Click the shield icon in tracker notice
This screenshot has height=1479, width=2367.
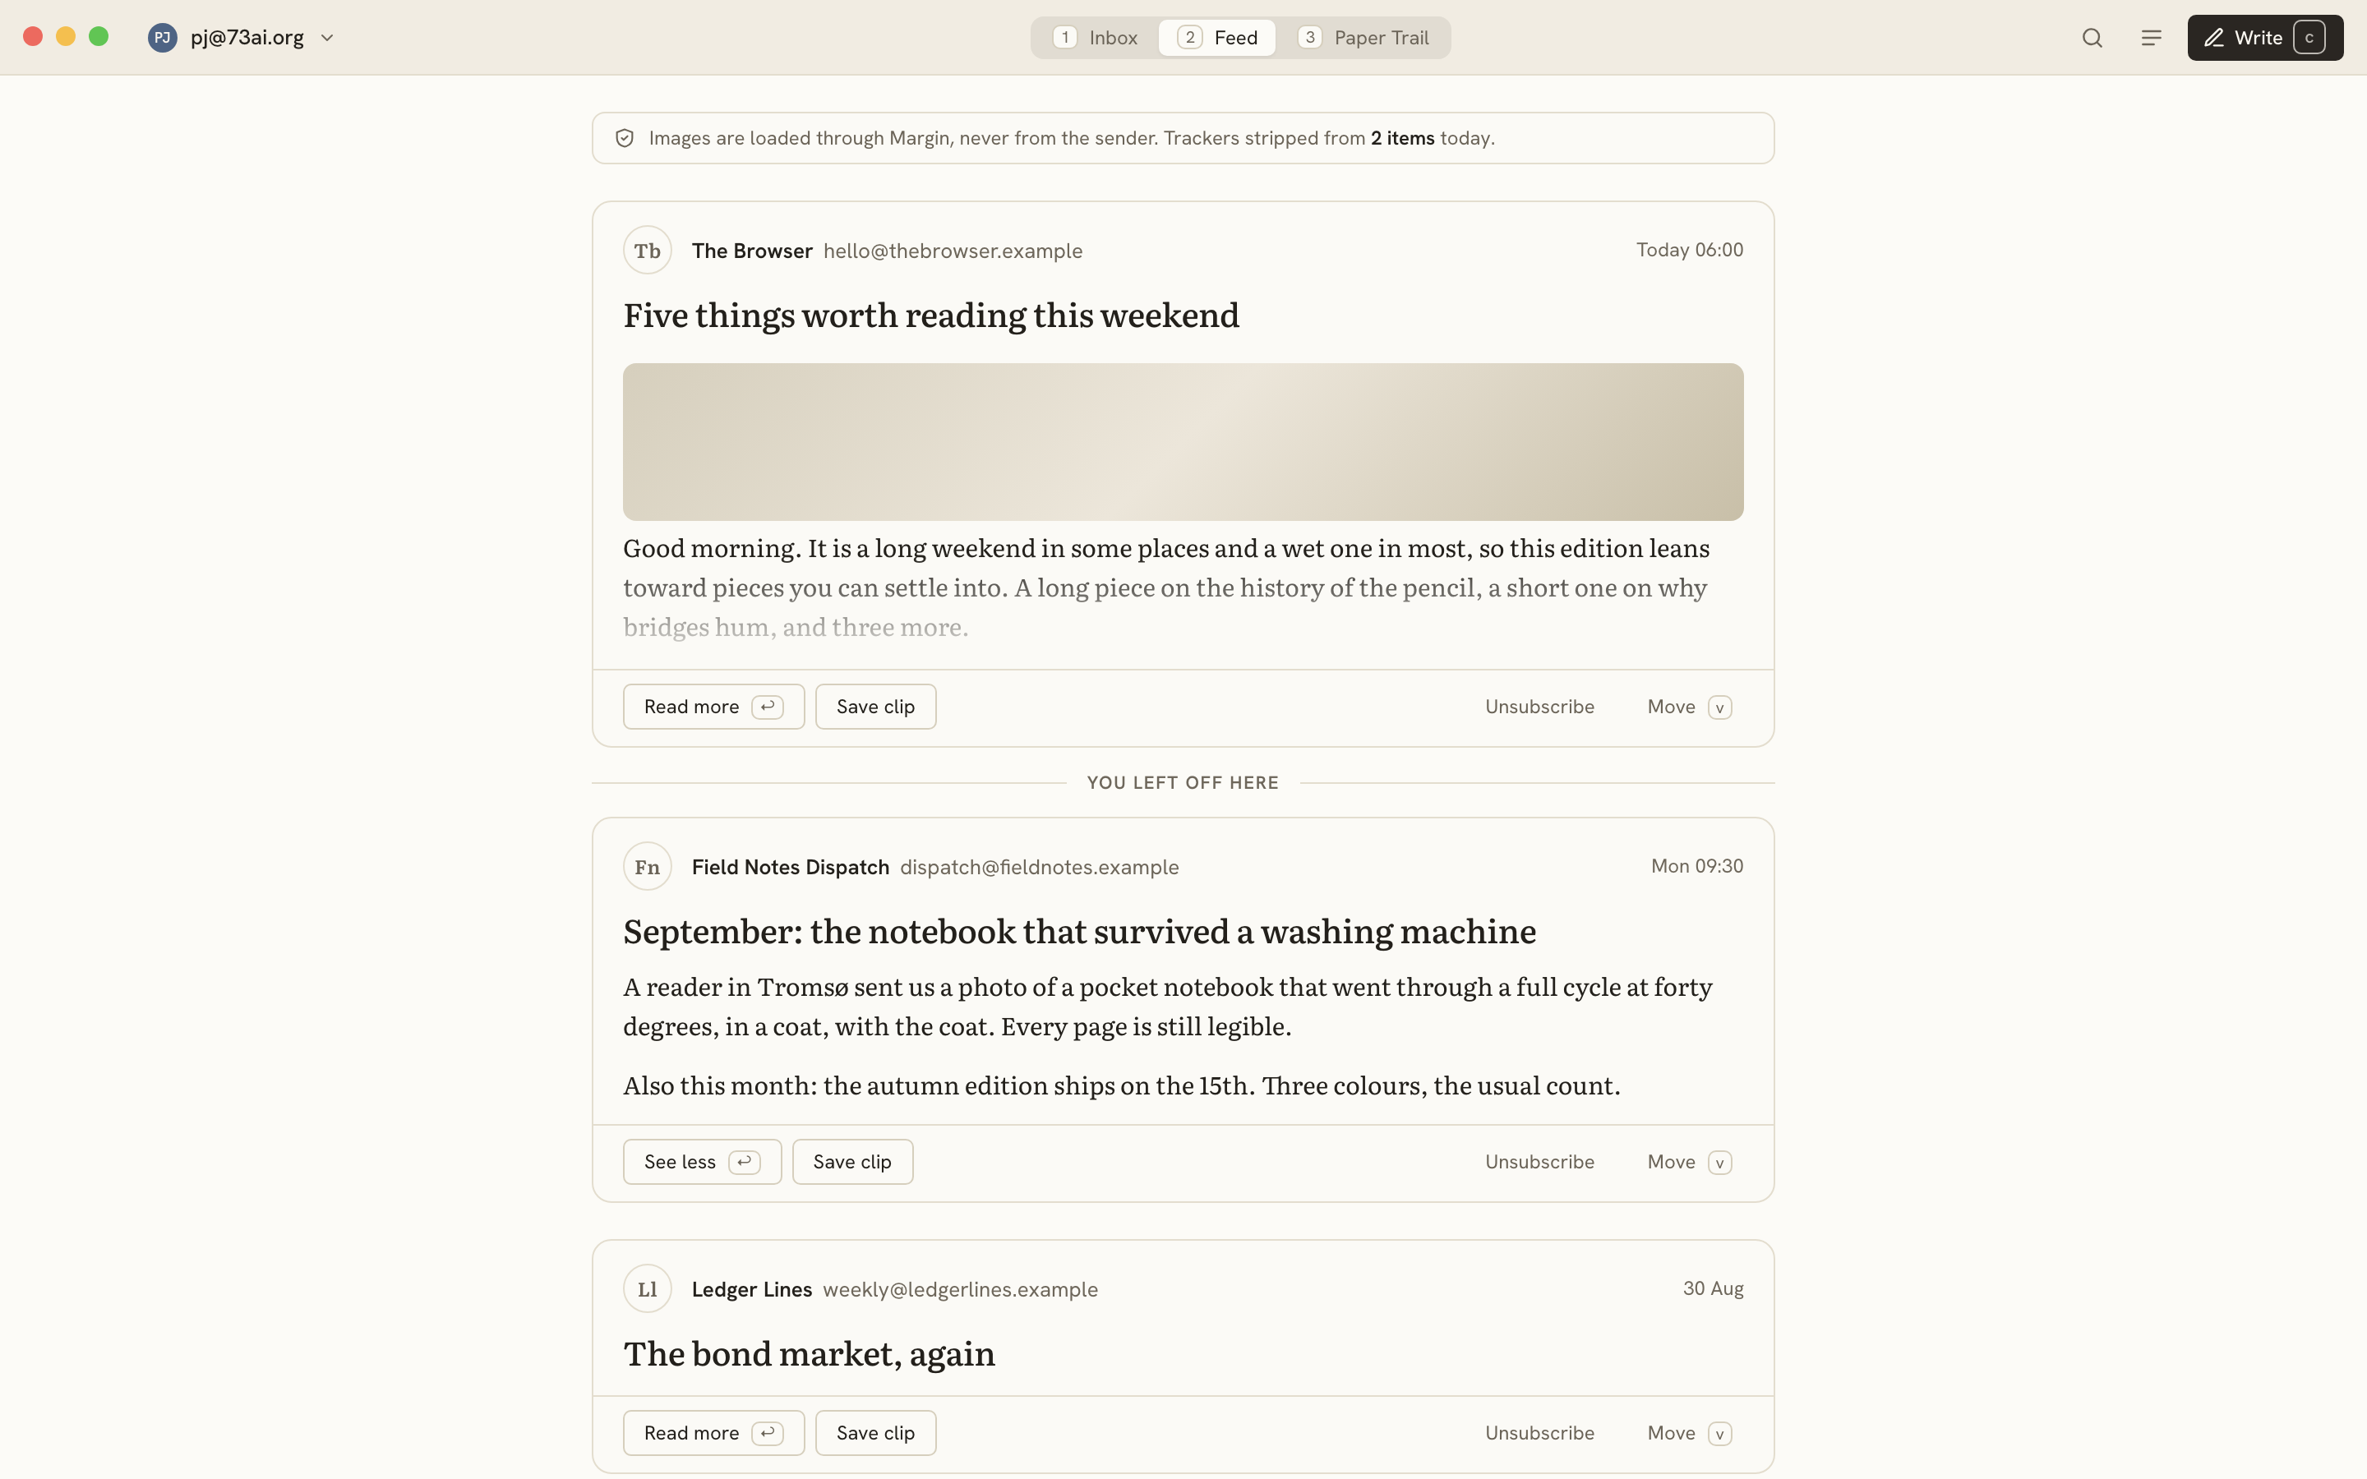coord(625,138)
